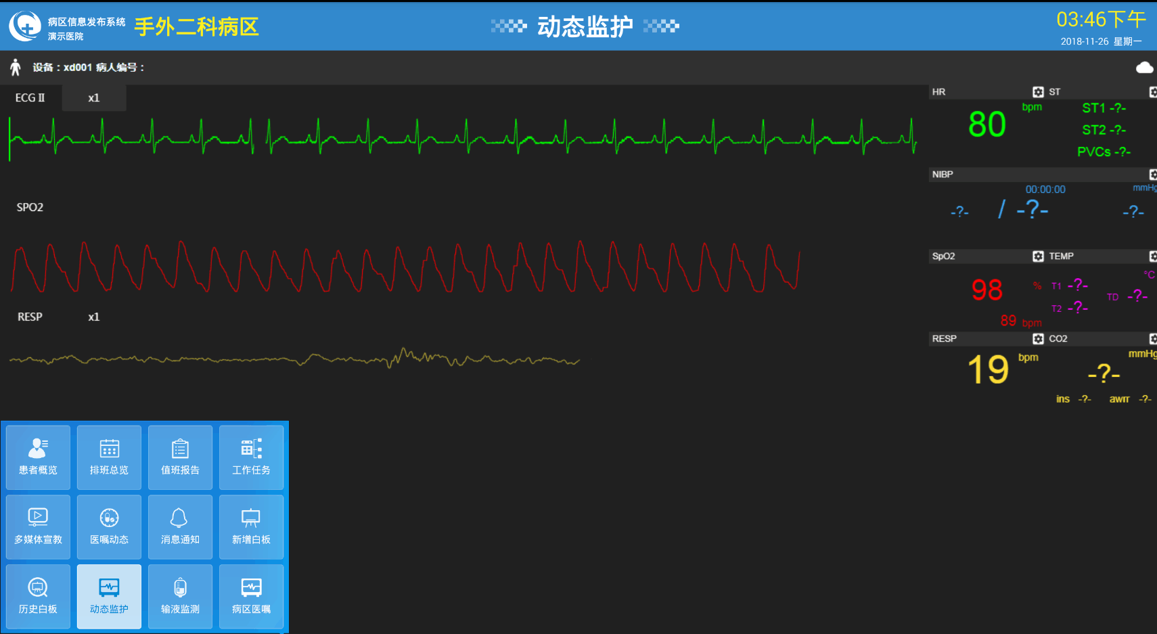Open the 新增白板 new whiteboard tile
Screen dimensions: 1157x634
pos(251,527)
